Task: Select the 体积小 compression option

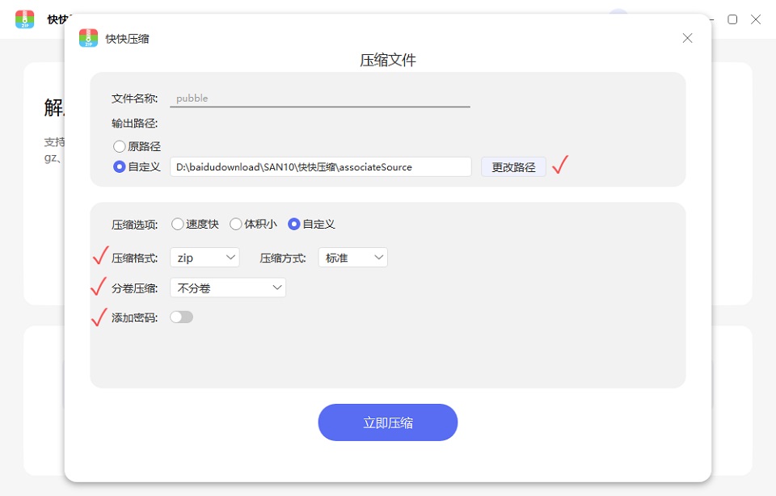Action: pos(235,225)
